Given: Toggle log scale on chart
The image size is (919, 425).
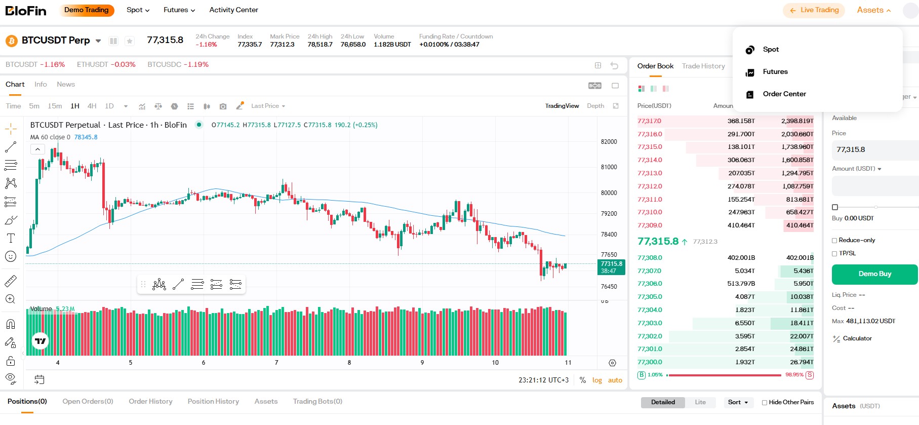Looking at the screenshot, I should [x=597, y=380].
